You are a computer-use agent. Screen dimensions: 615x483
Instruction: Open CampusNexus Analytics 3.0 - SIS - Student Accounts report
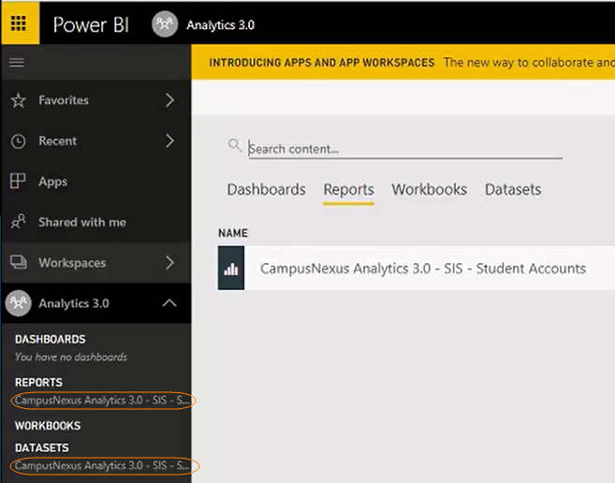click(x=423, y=269)
